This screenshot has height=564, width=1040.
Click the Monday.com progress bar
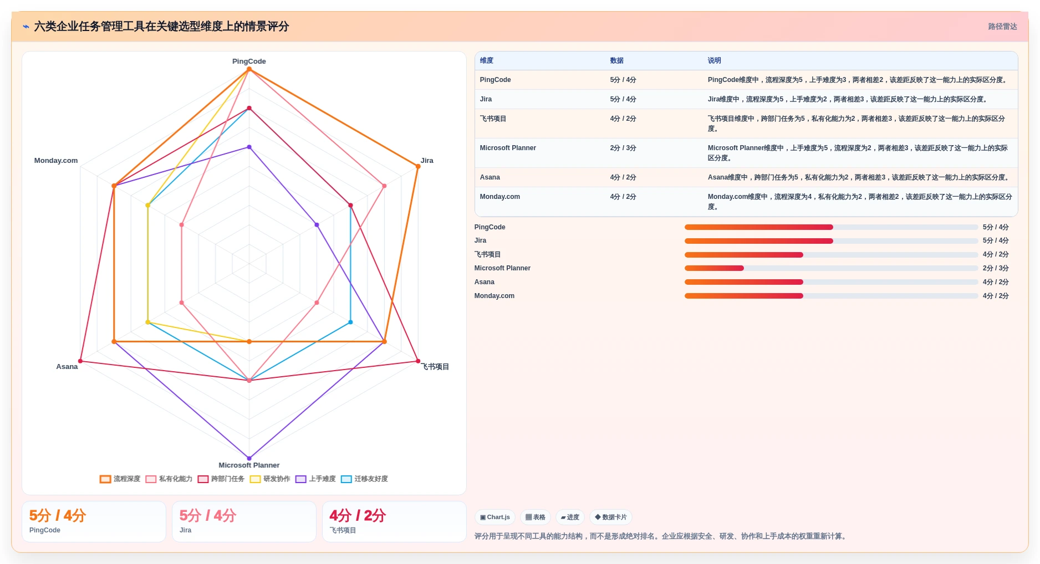[831, 296]
